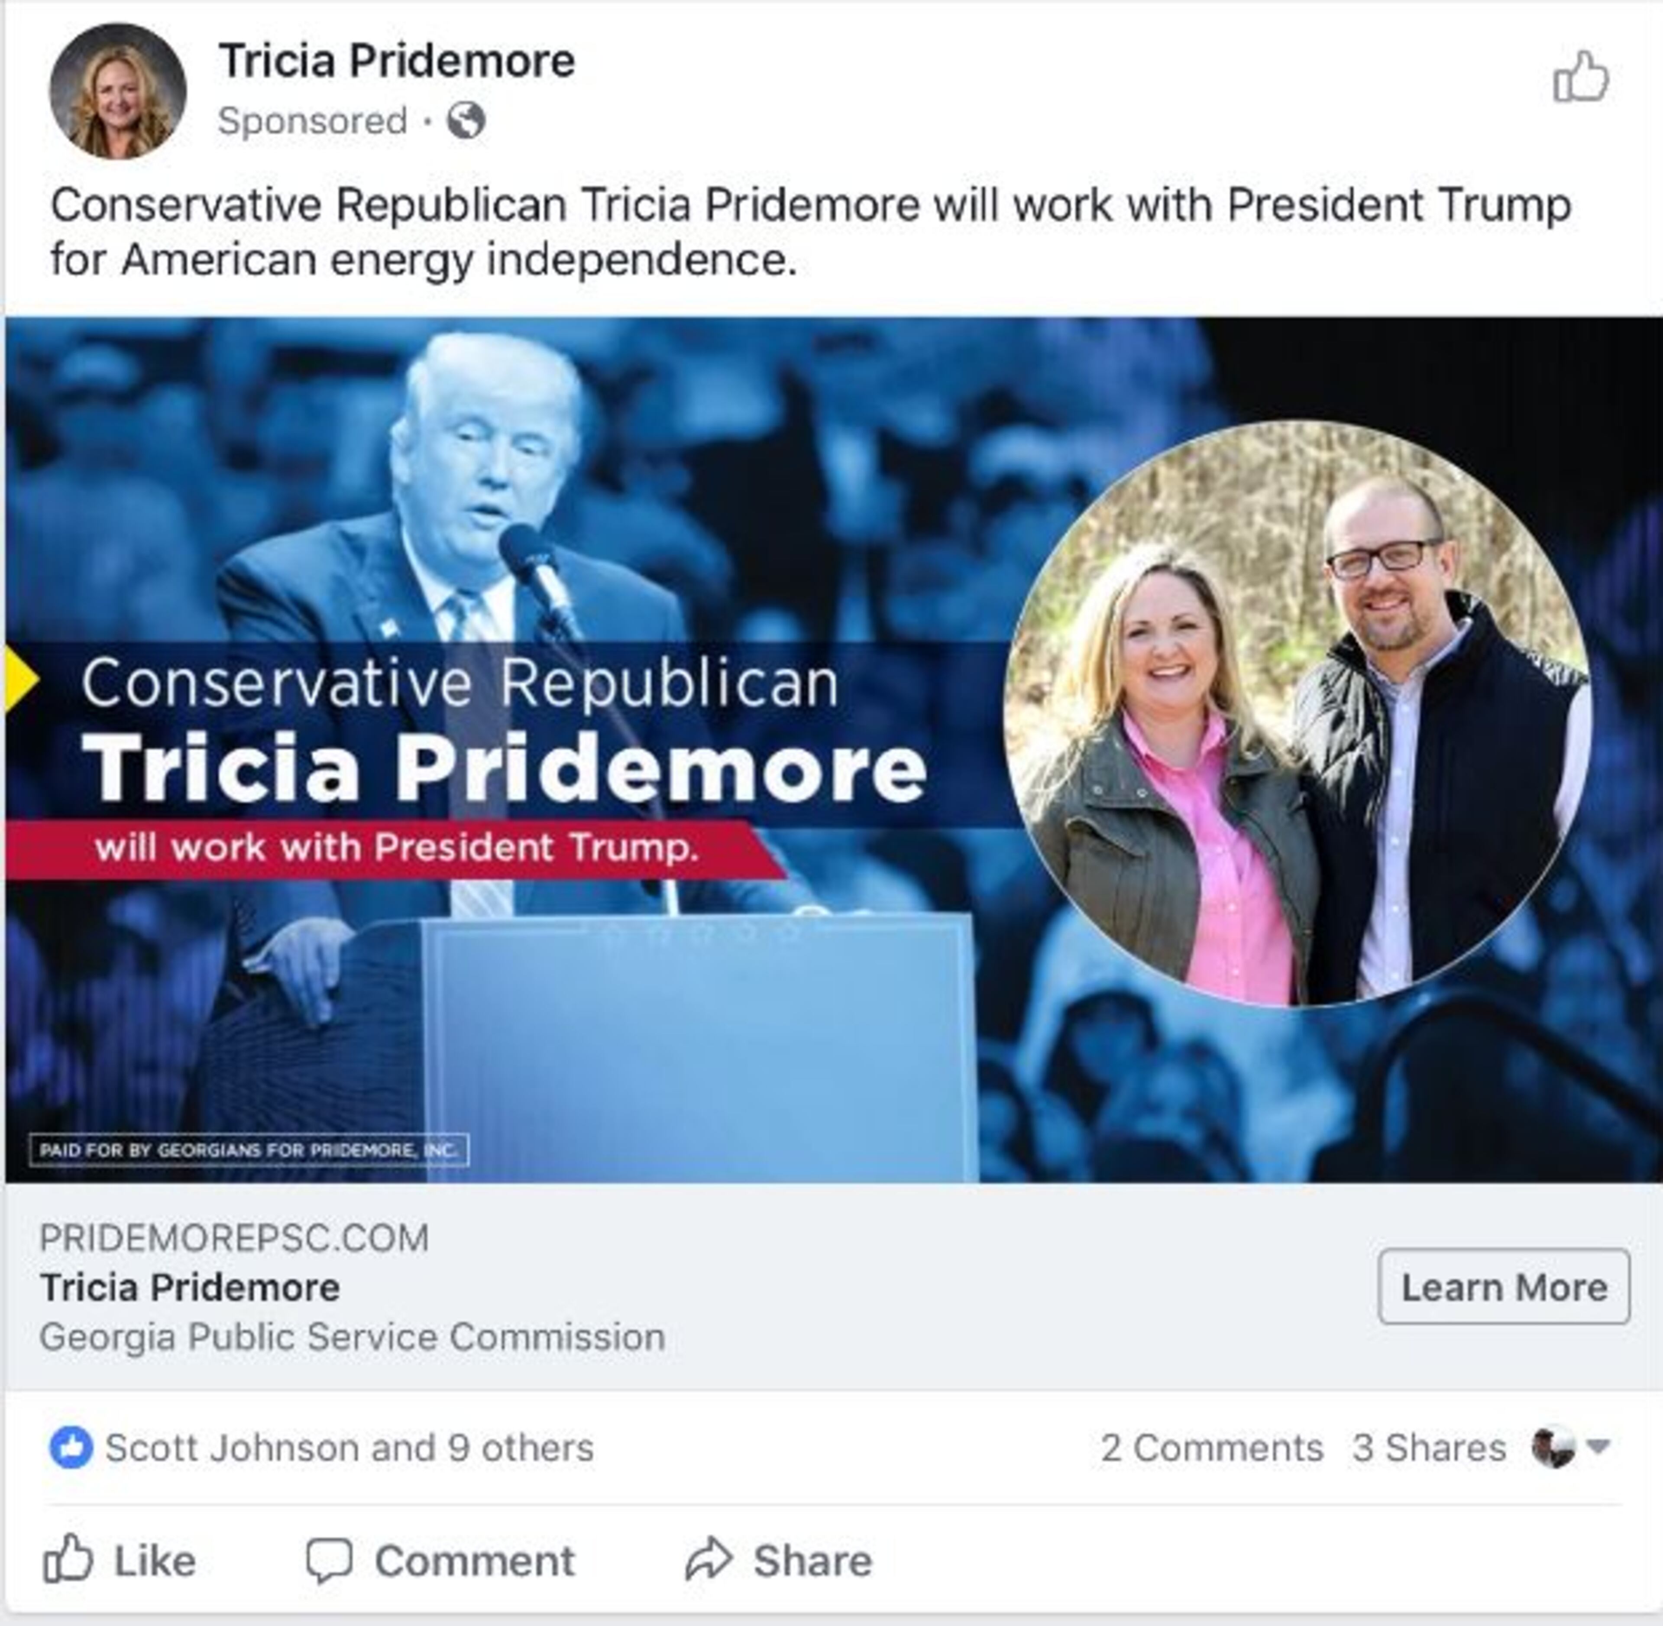Click the small profile avatar beside Shares
1663x1626 pixels.
[1554, 1448]
